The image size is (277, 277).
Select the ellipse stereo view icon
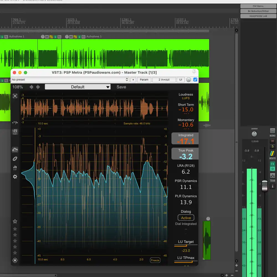pyautogui.click(x=15, y=159)
